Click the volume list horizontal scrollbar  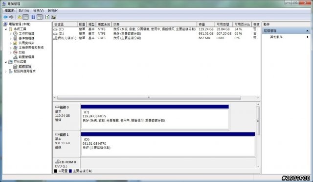pyautogui.click(x=149, y=98)
